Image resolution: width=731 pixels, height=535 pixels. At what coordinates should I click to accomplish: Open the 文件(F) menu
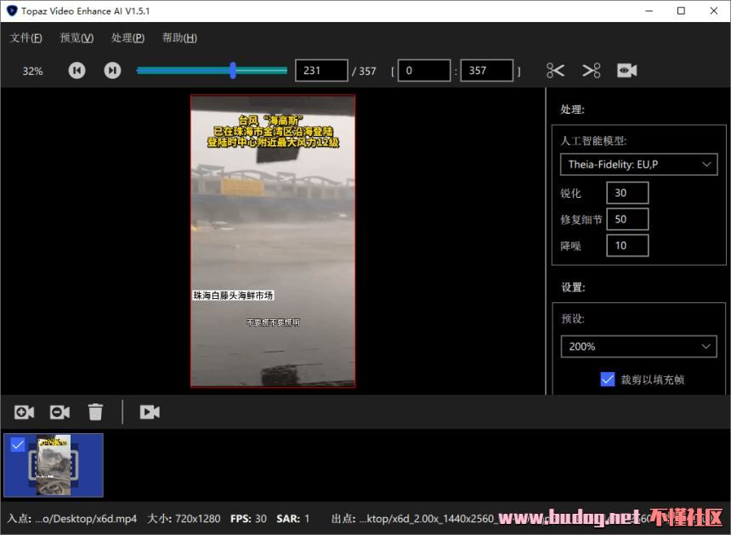point(25,38)
